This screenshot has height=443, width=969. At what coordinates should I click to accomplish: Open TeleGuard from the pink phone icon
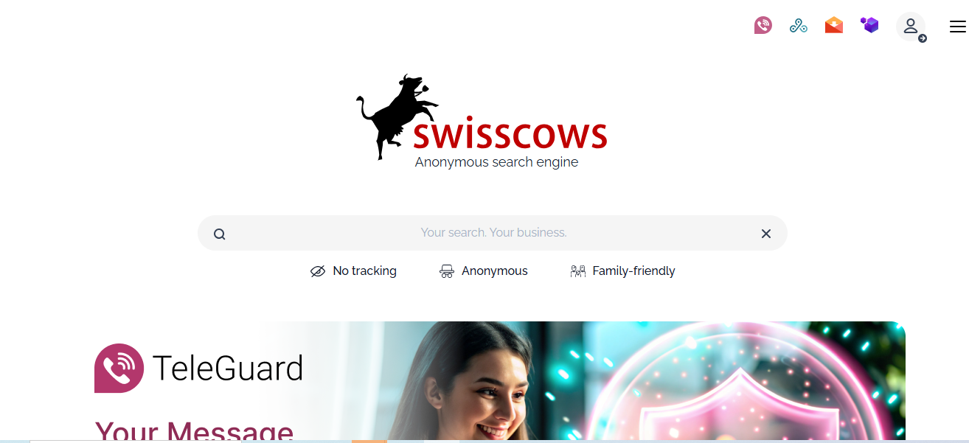[x=763, y=26]
